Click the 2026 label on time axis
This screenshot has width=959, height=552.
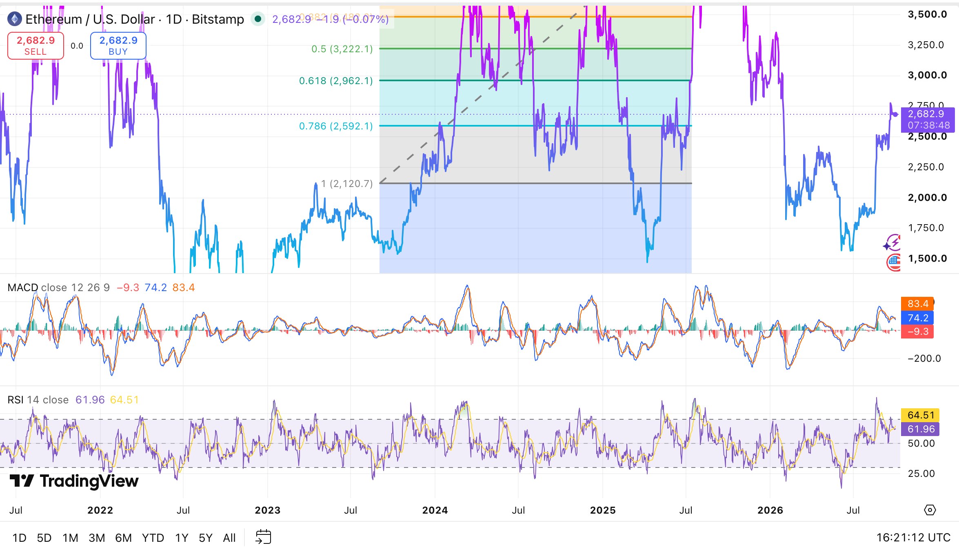click(770, 510)
